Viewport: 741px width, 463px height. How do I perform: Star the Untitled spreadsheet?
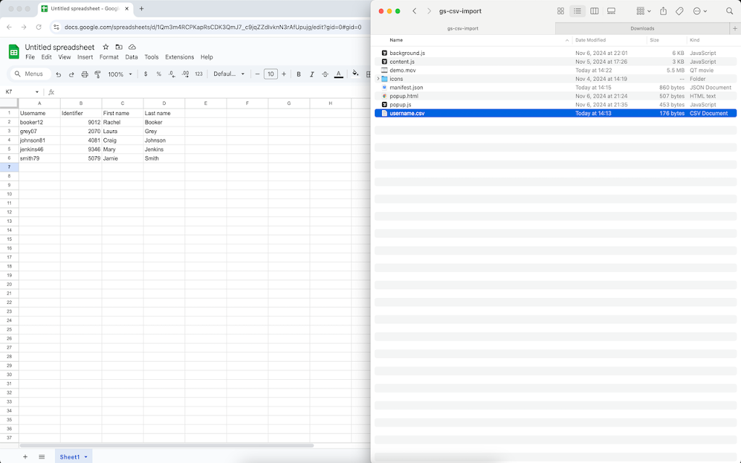[106, 47]
